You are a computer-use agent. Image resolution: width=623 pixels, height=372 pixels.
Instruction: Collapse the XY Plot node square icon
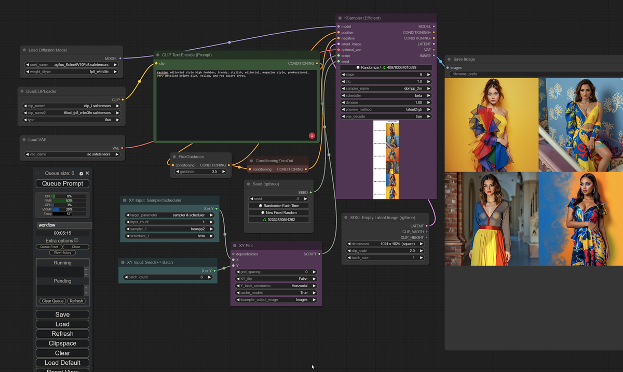235,246
